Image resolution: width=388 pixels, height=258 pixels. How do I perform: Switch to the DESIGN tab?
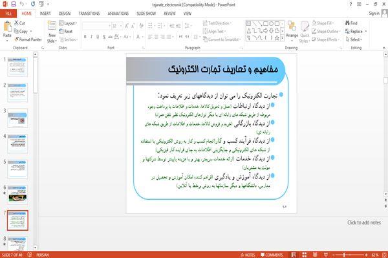(x=65, y=14)
